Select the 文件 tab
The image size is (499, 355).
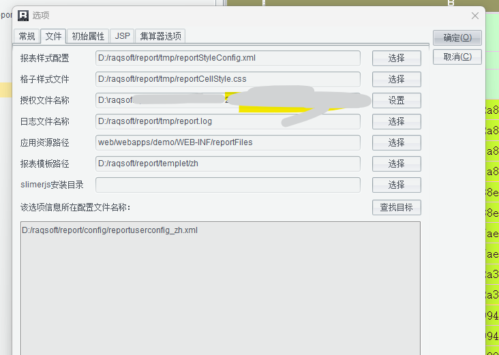(53, 36)
